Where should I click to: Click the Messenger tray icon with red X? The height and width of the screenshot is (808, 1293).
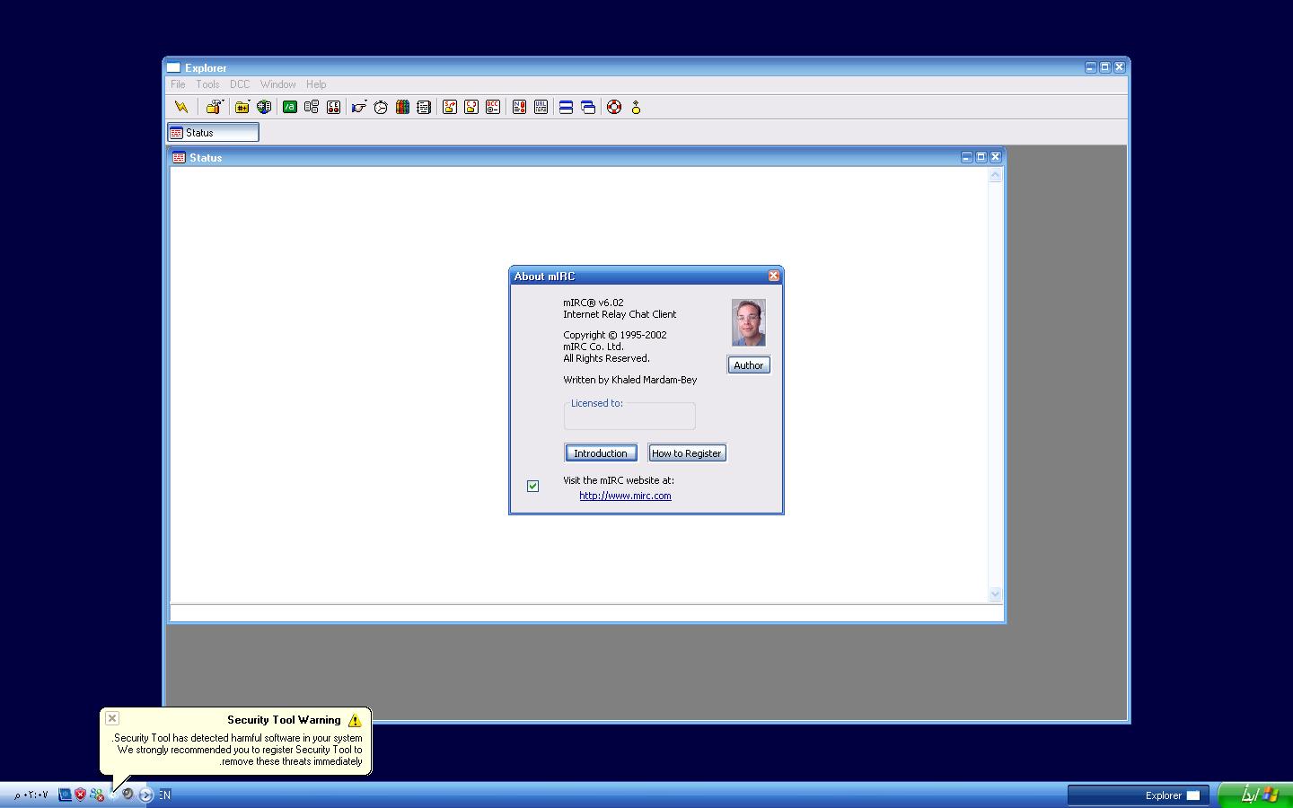tap(96, 795)
